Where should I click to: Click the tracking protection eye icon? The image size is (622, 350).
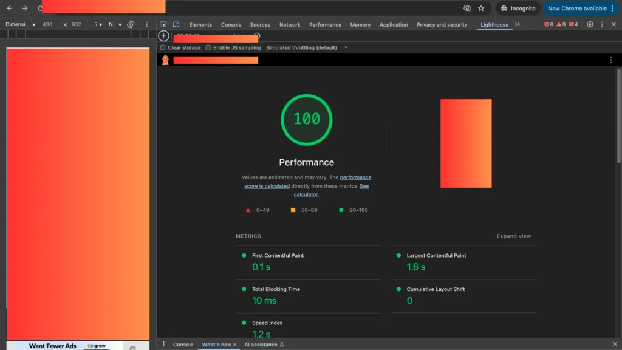coord(466,9)
